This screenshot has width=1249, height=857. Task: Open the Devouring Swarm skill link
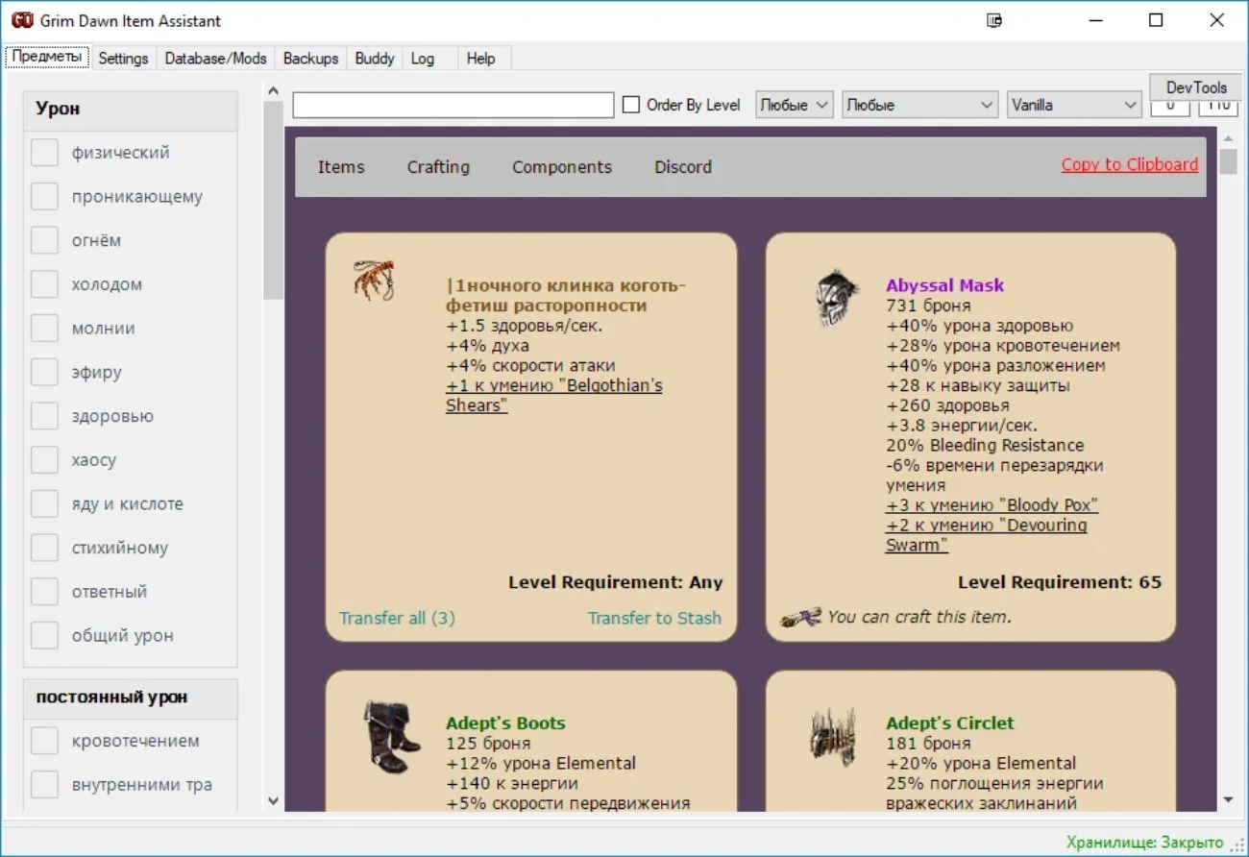pyautogui.click(x=986, y=535)
